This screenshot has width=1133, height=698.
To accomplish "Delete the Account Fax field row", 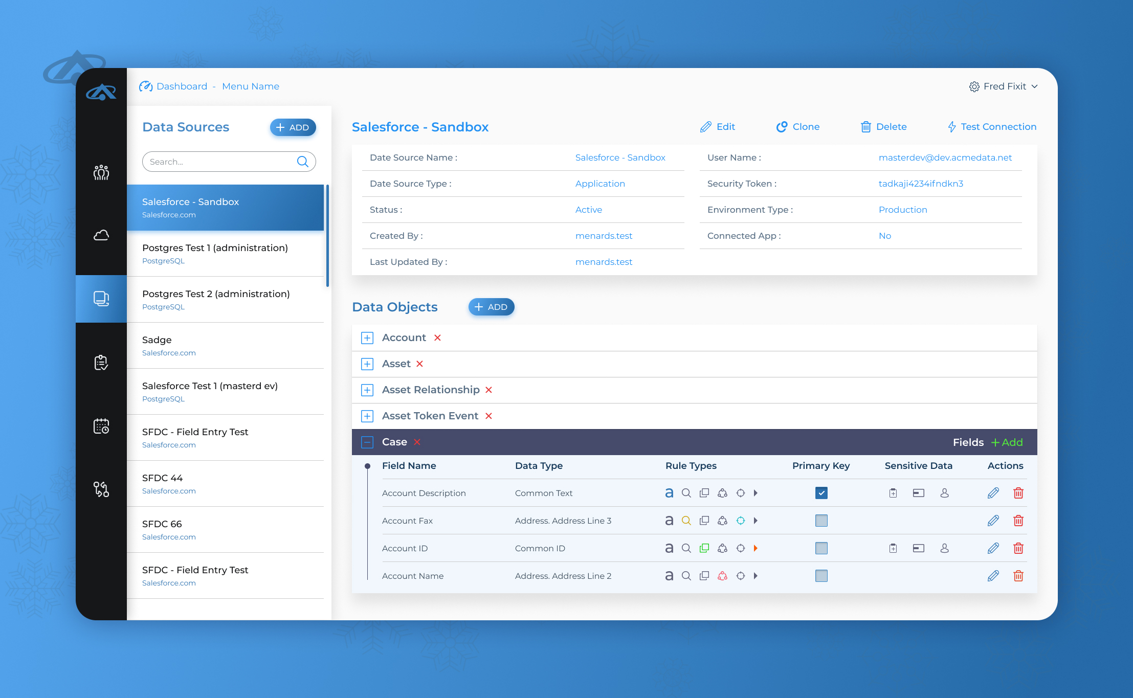I will (1018, 521).
